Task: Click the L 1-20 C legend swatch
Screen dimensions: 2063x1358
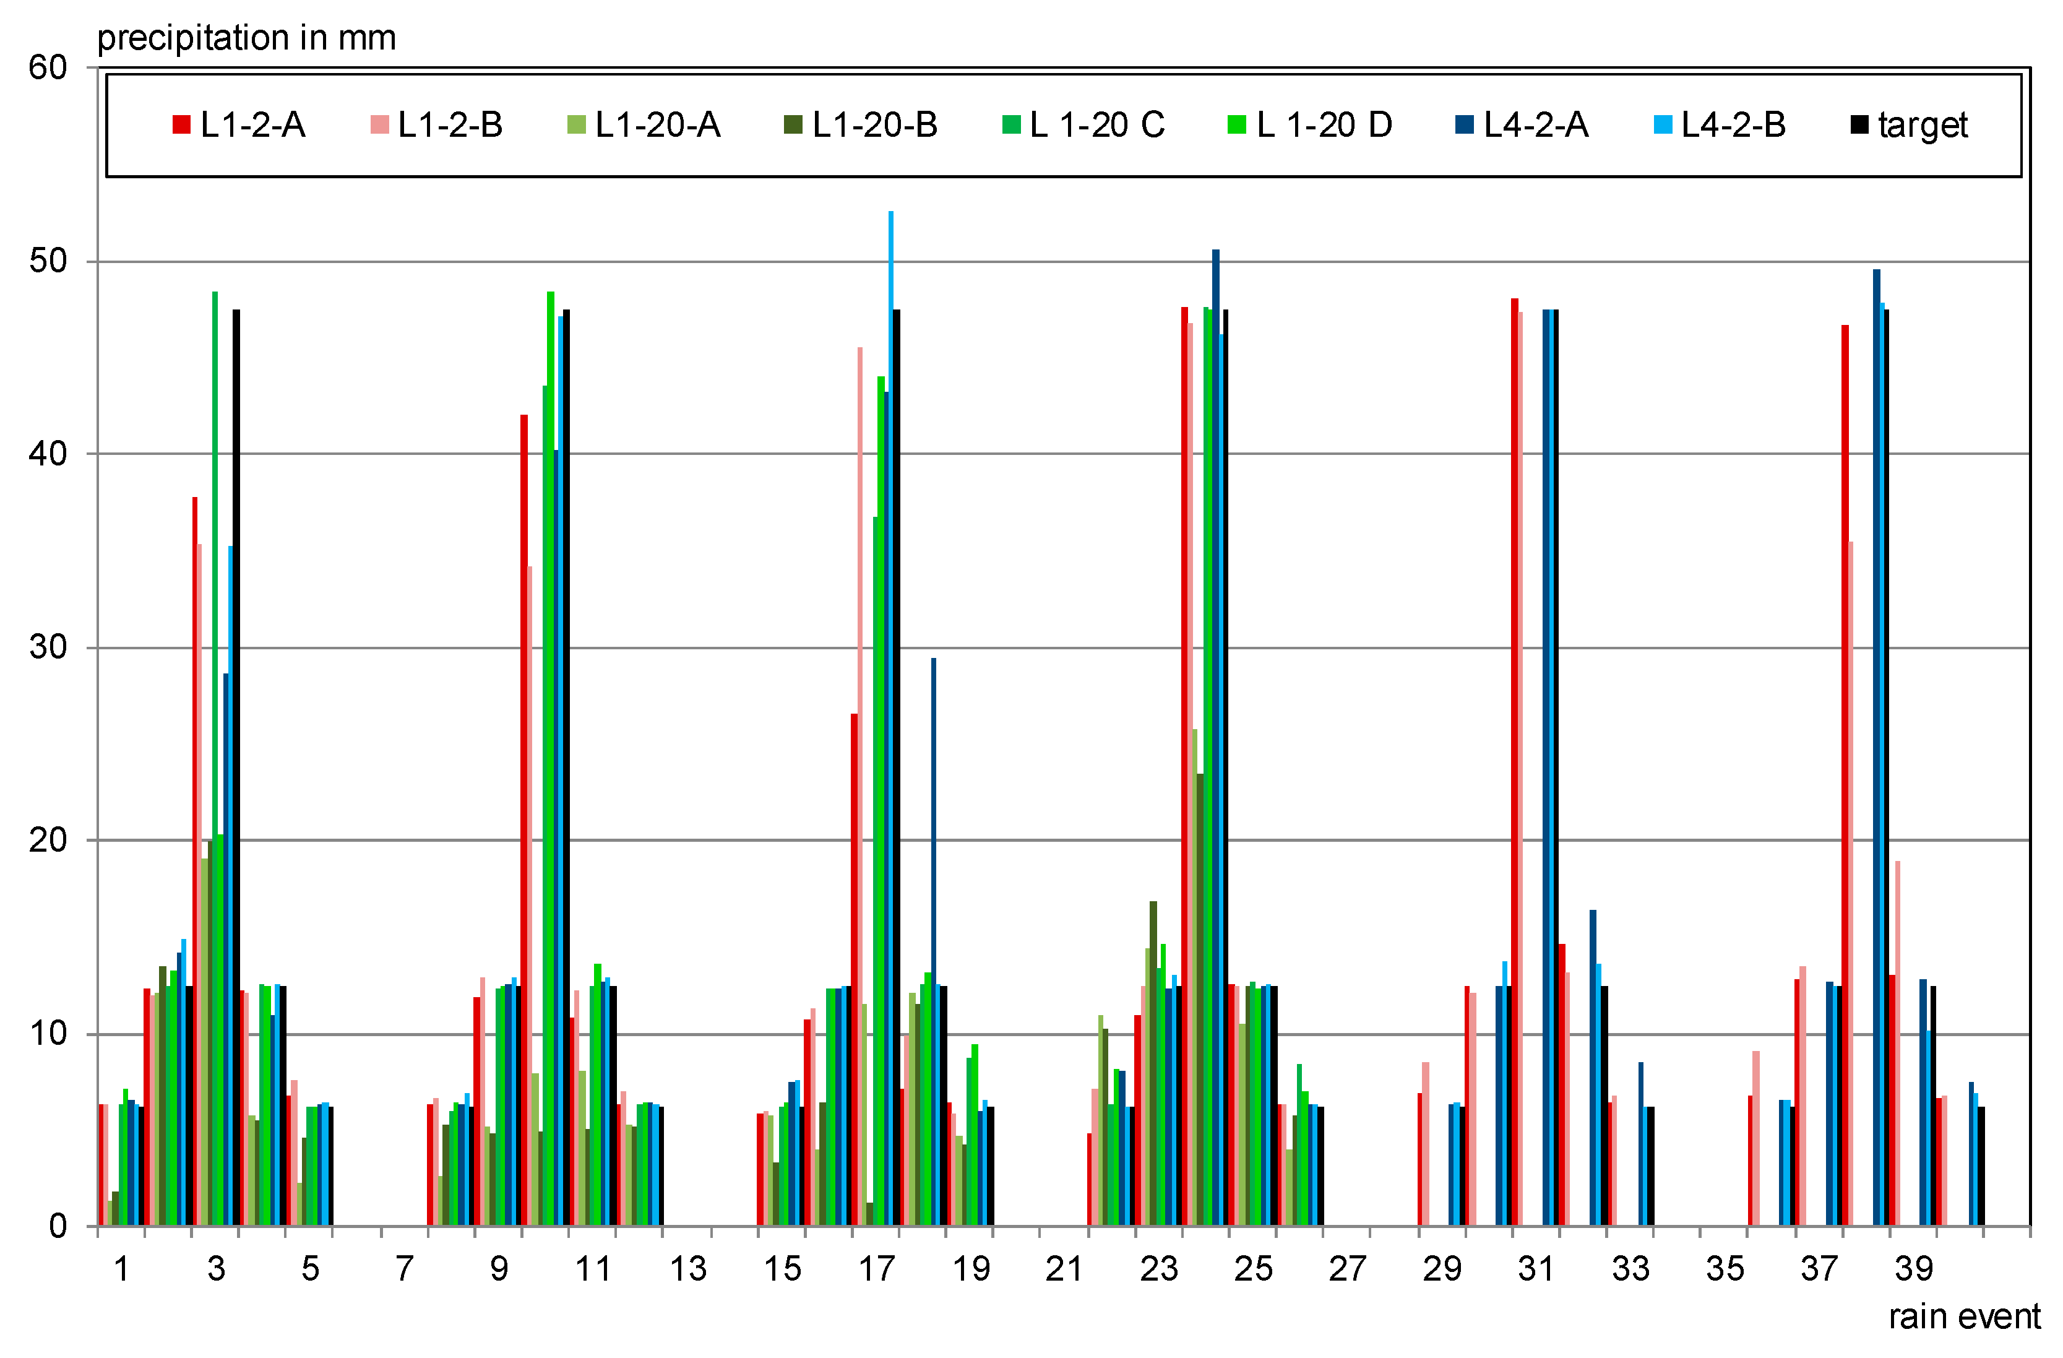Action: [1010, 125]
